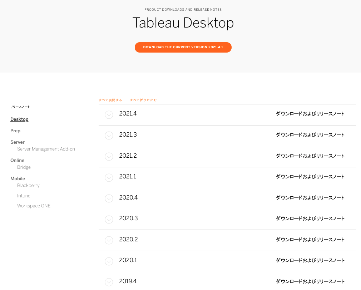
Task: Click version label 2020.2
Action: tap(128, 239)
